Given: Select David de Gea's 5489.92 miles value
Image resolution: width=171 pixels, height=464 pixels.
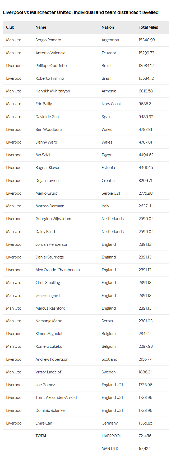Looking at the screenshot, I should coord(146,117).
